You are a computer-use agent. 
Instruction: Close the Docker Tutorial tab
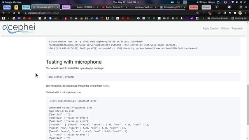(126, 7)
